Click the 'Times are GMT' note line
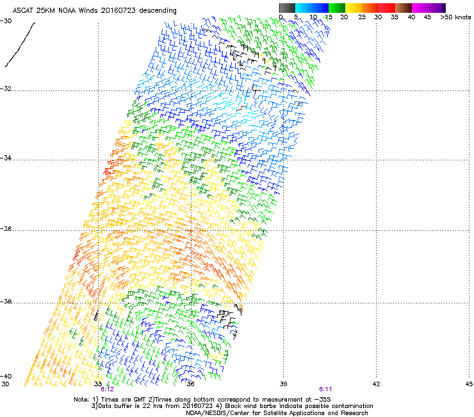Viewport: 474px width, 417px height. point(202,400)
